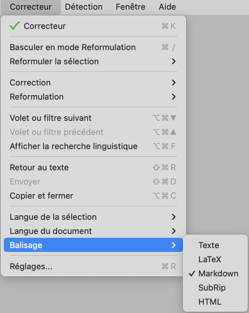Choose Basculer en mode Reformulation
The image size is (249, 313).
pyautogui.click(x=93, y=48)
